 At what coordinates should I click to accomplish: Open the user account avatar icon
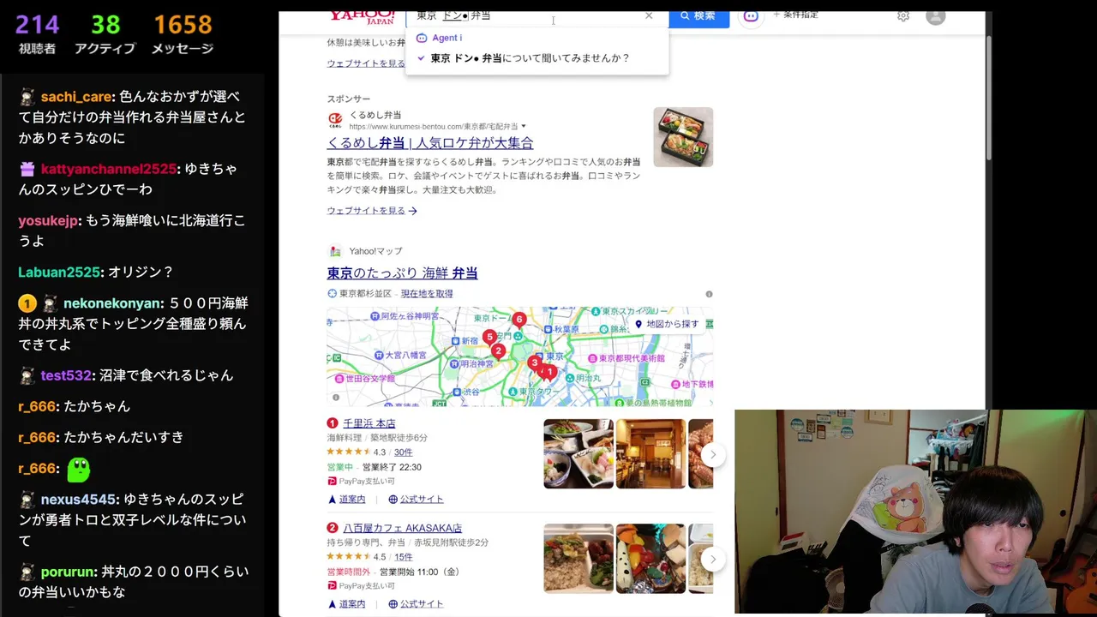click(x=936, y=16)
